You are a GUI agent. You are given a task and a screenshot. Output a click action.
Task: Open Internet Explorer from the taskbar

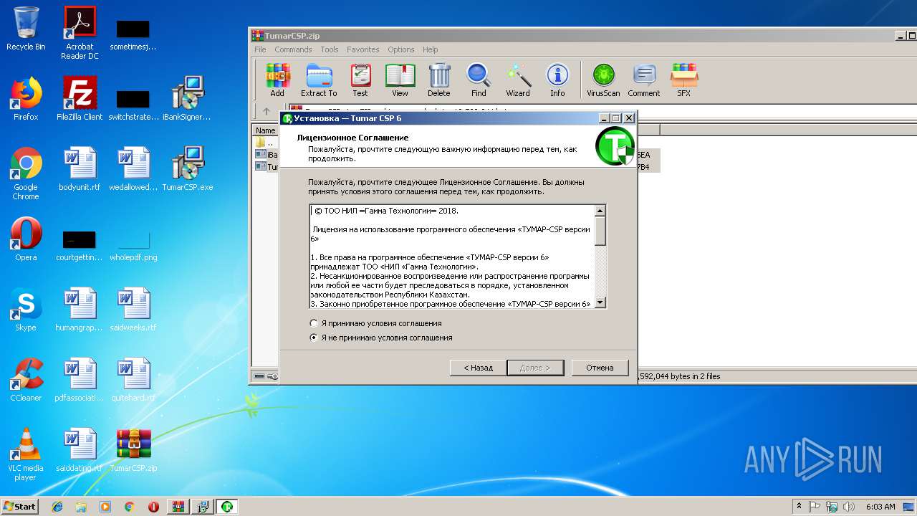pos(57,507)
